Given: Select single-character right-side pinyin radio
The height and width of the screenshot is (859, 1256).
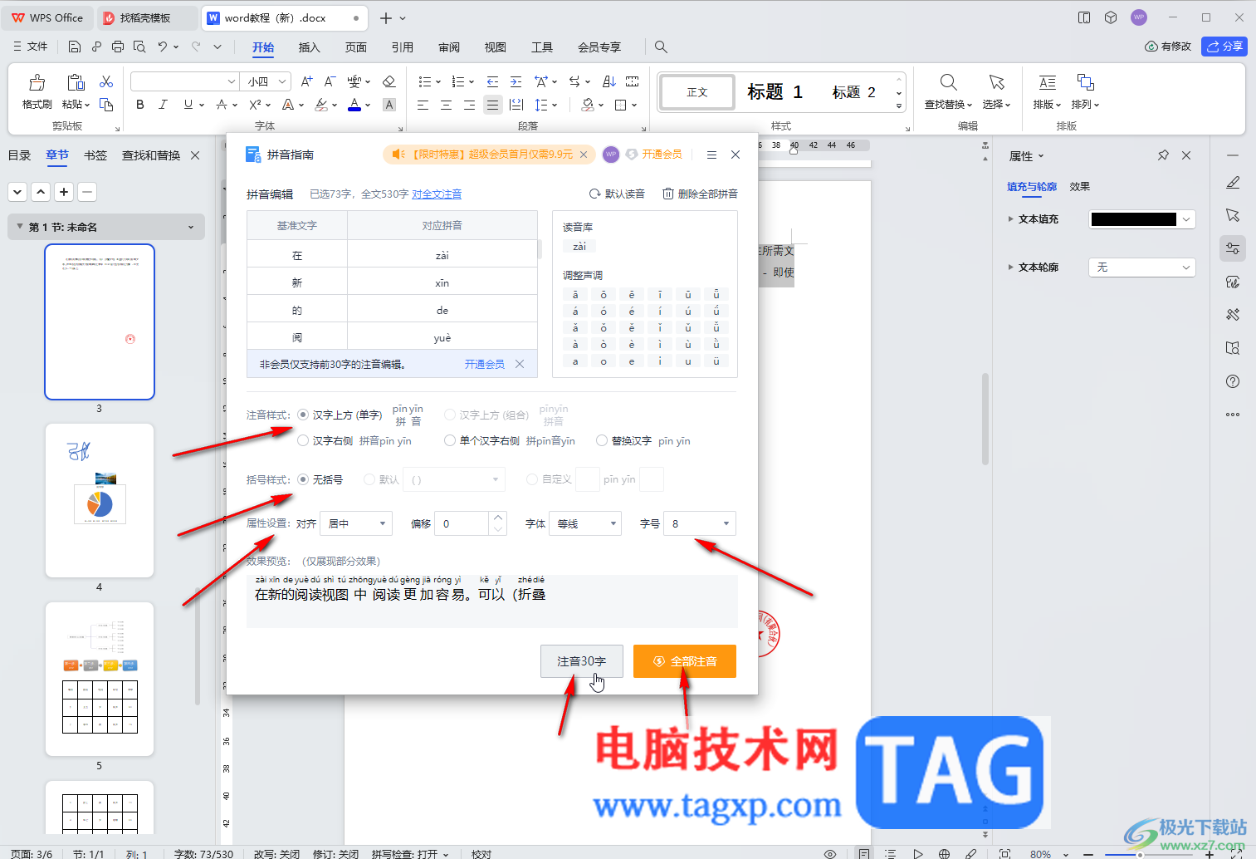Looking at the screenshot, I should click(450, 440).
